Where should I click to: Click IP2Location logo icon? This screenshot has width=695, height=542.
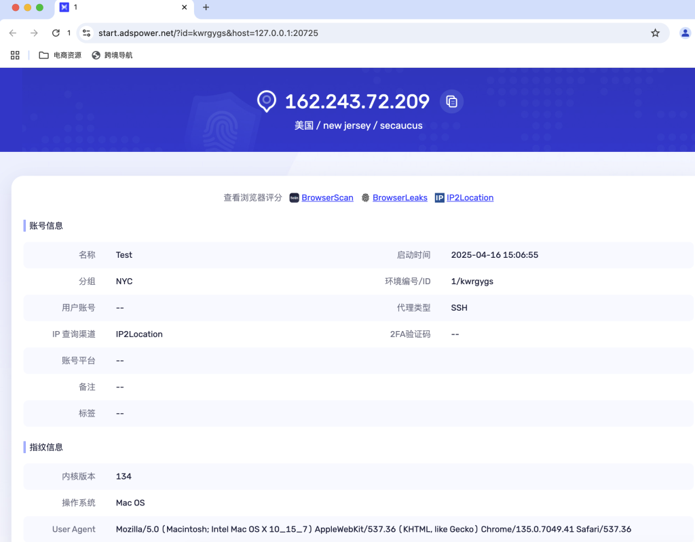pyautogui.click(x=439, y=197)
